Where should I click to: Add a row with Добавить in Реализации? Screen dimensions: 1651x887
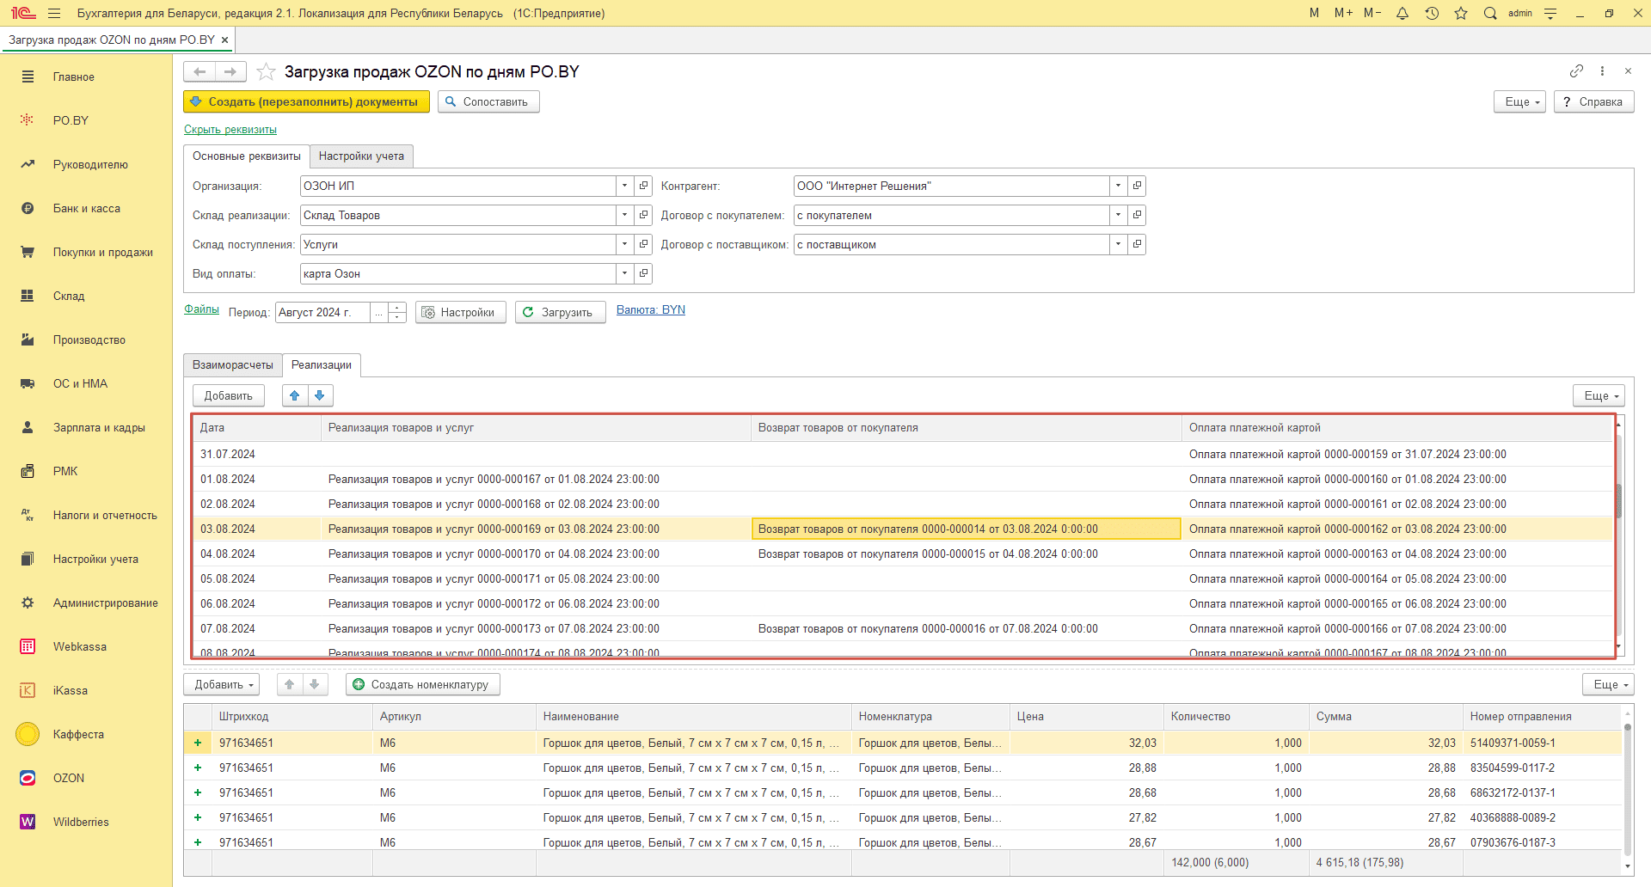[228, 395]
